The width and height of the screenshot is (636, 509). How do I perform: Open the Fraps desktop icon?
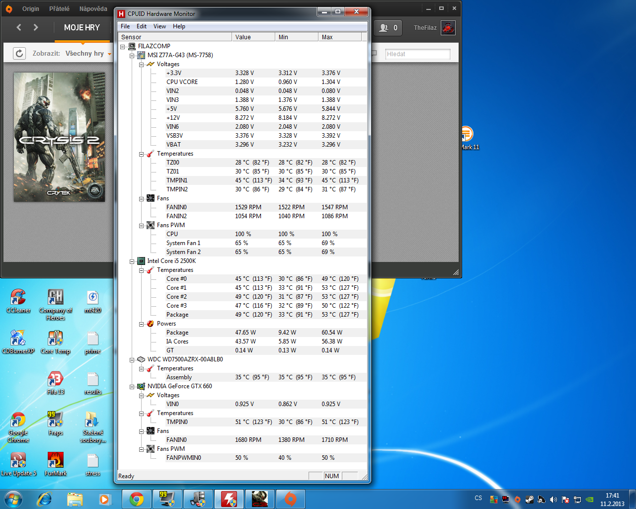coord(56,424)
